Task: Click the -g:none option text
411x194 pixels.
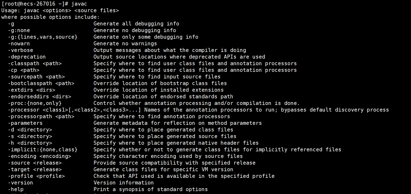Action: click(x=19, y=30)
